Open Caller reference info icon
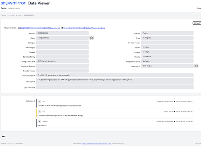 91,38
